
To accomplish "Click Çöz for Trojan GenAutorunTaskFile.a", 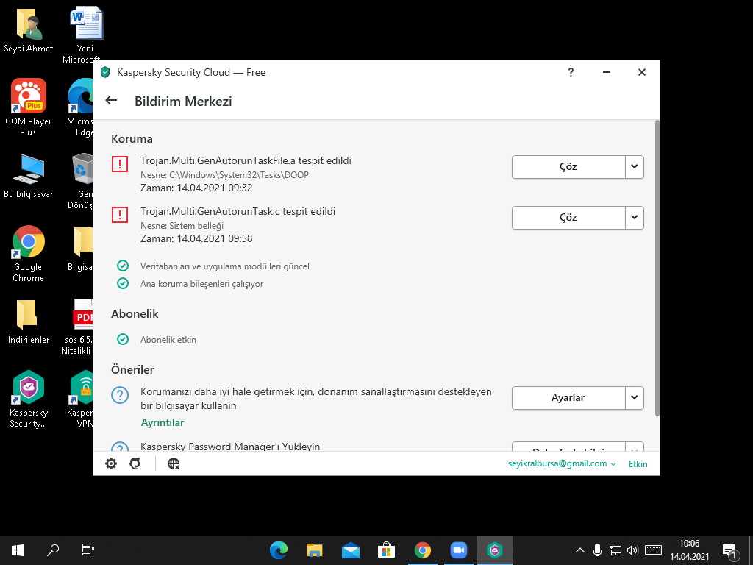I will click(568, 167).
